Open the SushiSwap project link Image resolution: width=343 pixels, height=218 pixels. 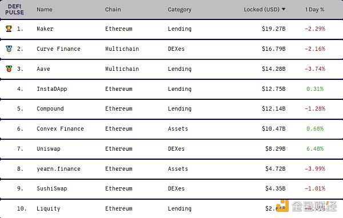(52, 188)
